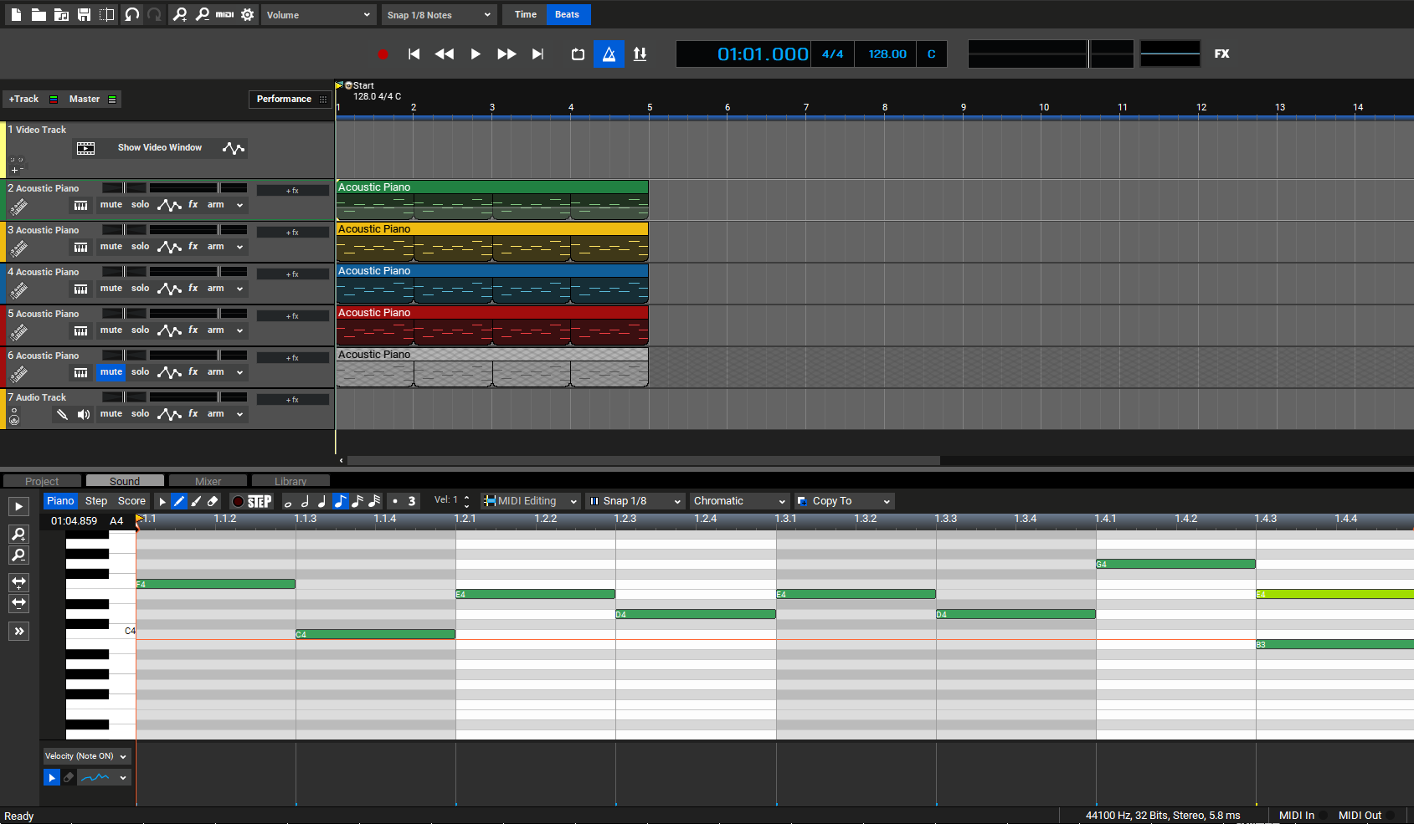
Task: Click +fx slot on track 4
Action: point(292,274)
